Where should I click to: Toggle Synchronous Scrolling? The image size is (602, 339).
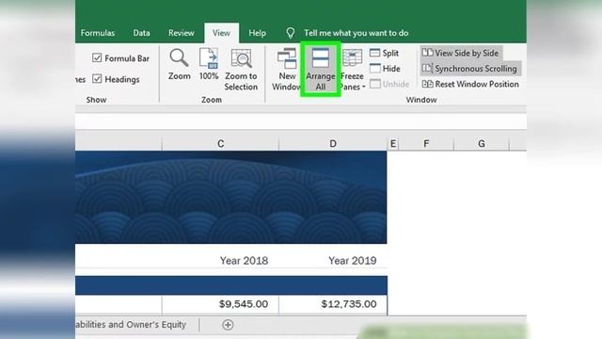tap(469, 69)
